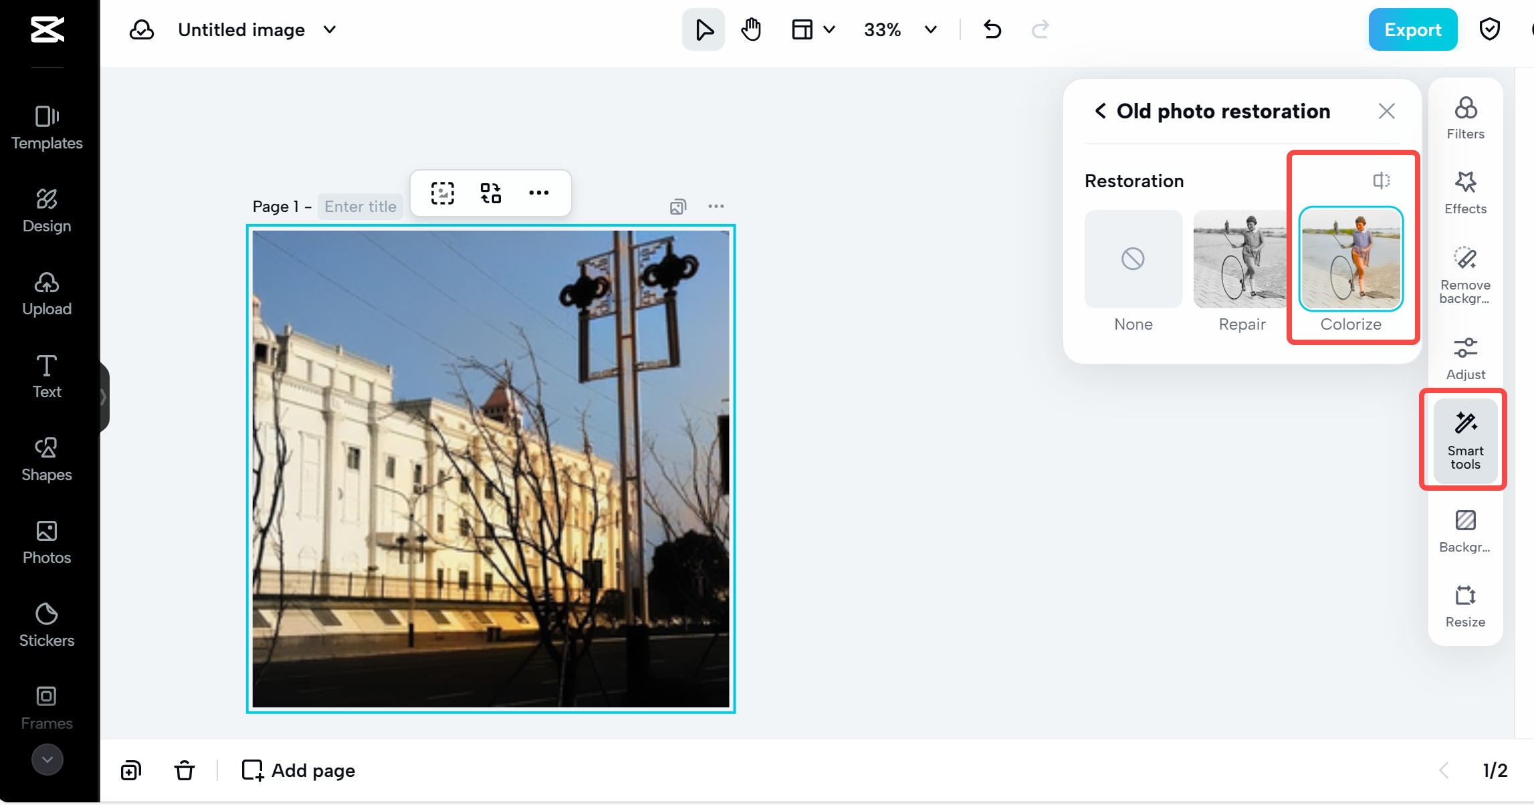Click the Enter title page field
This screenshot has width=1534, height=805.
(360, 207)
